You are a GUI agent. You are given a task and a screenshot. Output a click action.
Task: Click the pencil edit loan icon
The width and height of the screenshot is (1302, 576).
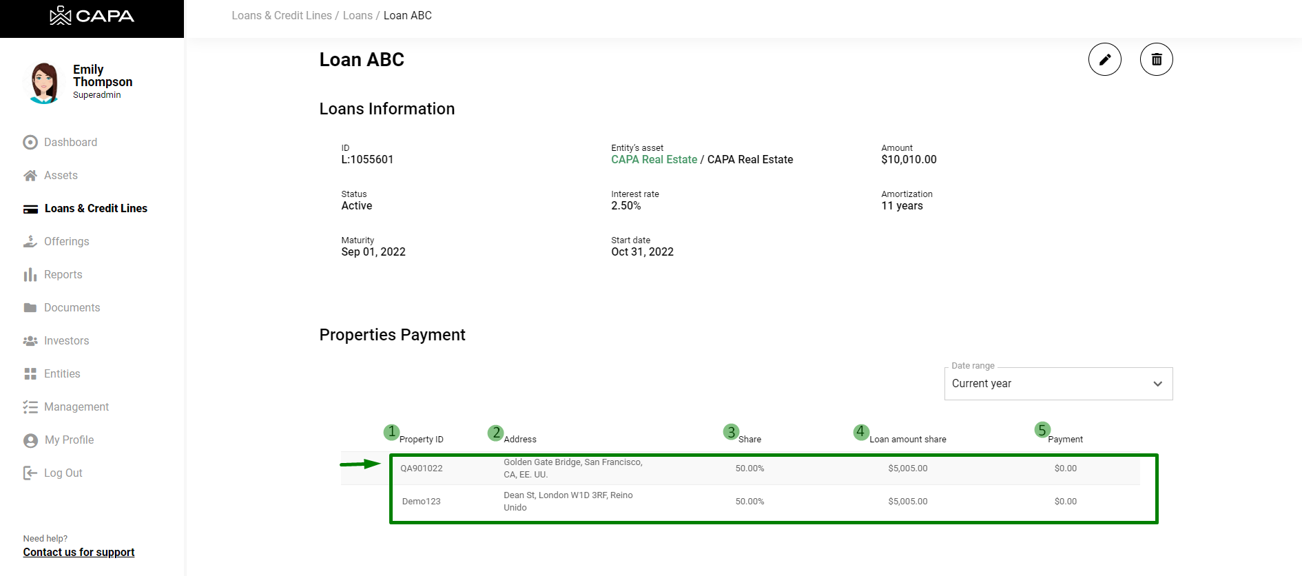[1104, 59]
